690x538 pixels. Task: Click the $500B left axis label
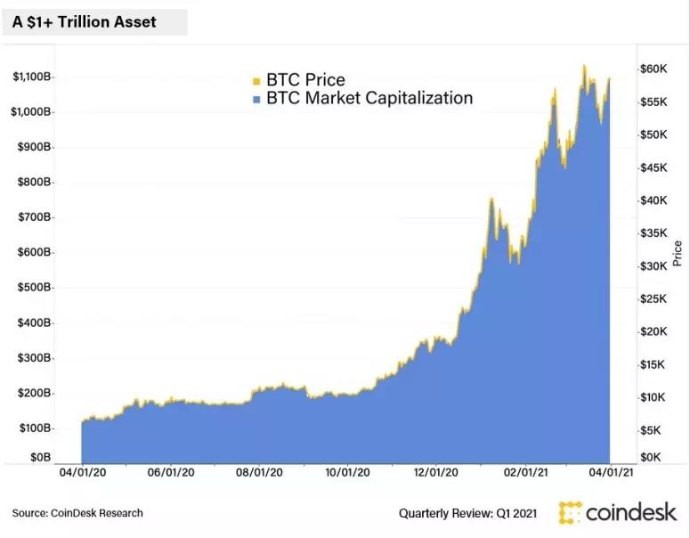tap(34, 288)
